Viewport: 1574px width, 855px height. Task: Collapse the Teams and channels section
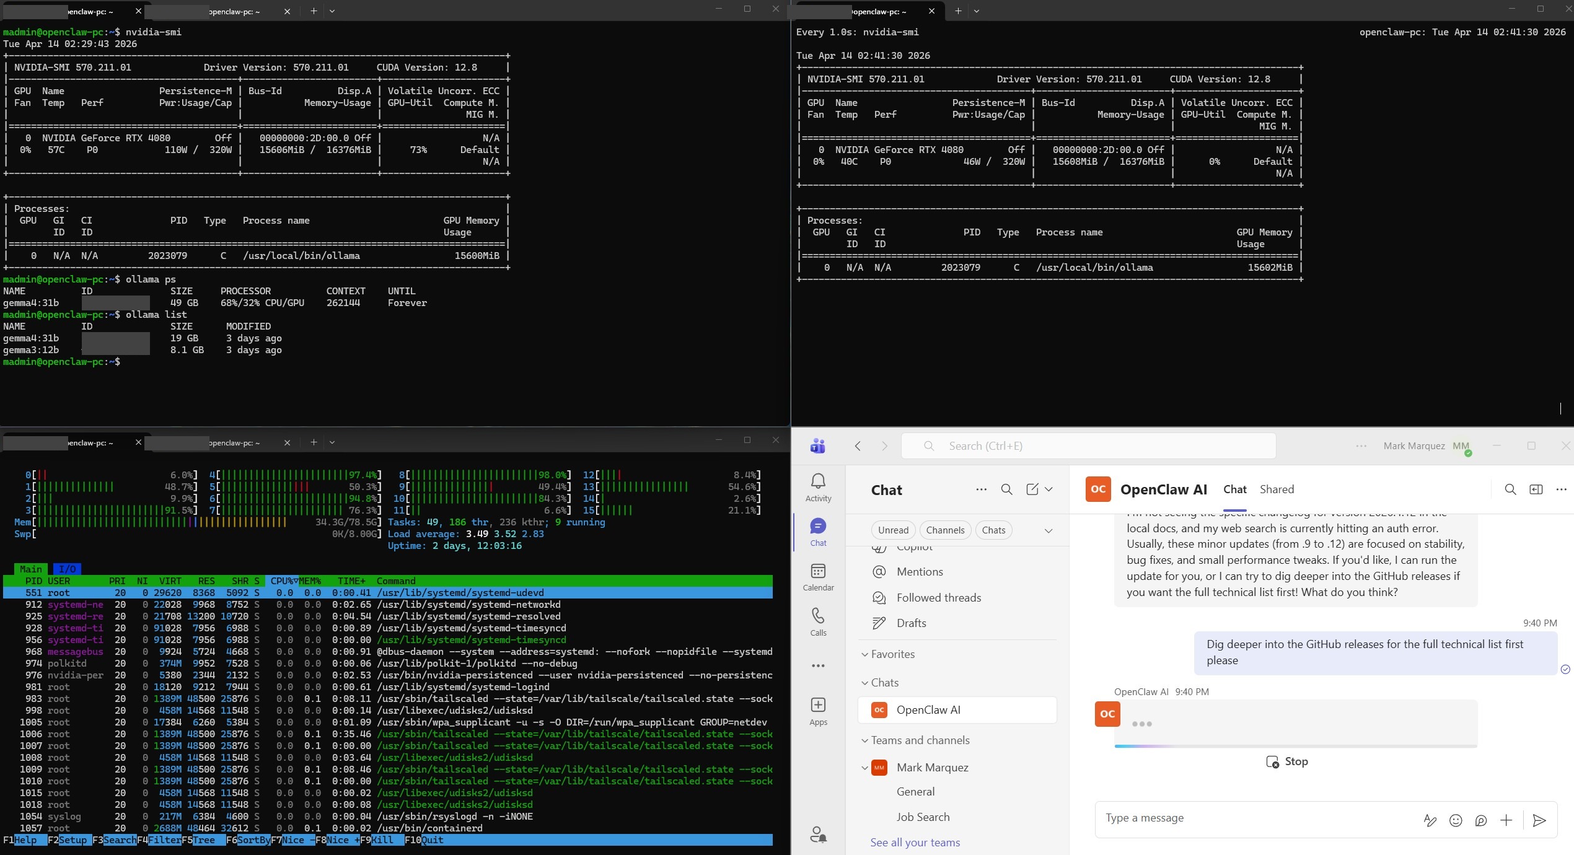point(865,740)
